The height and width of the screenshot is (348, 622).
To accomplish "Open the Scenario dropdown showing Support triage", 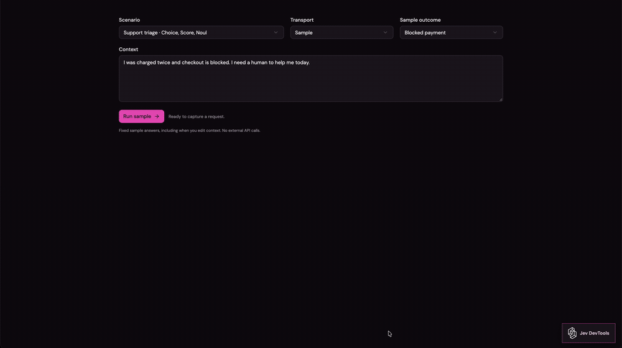I will click(201, 32).
